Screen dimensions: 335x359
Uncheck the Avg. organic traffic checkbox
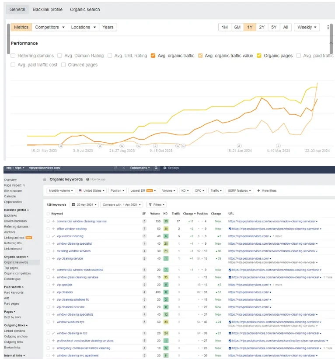coord(153,56)
